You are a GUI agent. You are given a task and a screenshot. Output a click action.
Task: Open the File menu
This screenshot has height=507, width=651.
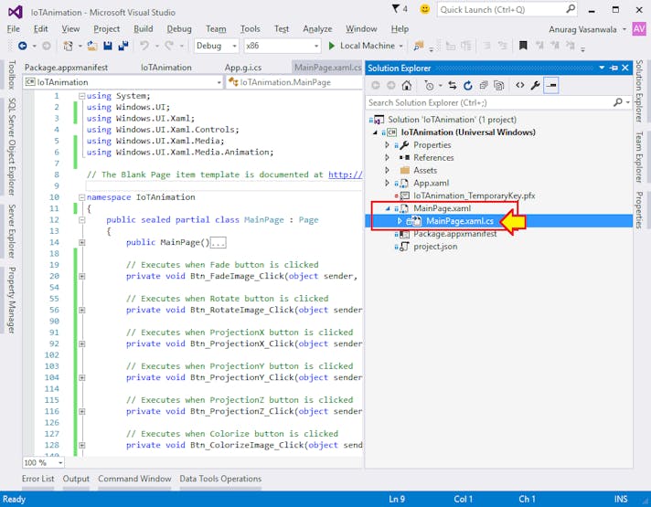(14, 29)
